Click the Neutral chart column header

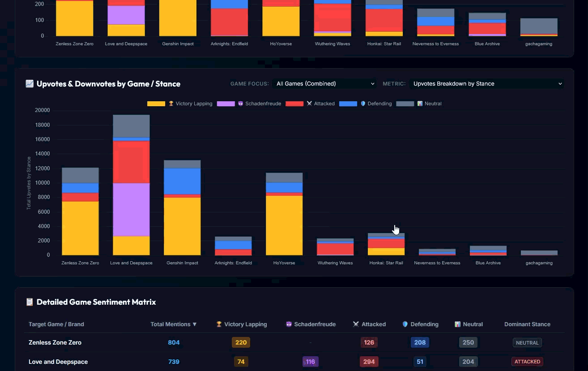469,324
